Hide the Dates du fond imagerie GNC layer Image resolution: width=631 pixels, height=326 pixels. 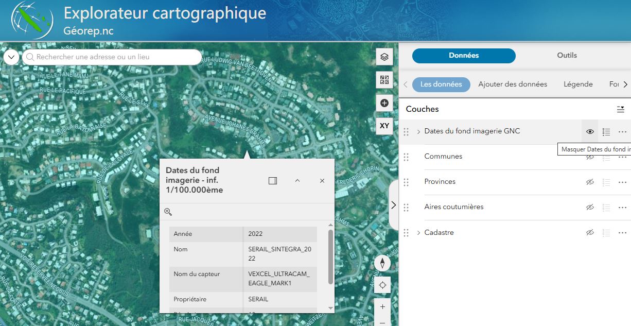pos(590,132)
